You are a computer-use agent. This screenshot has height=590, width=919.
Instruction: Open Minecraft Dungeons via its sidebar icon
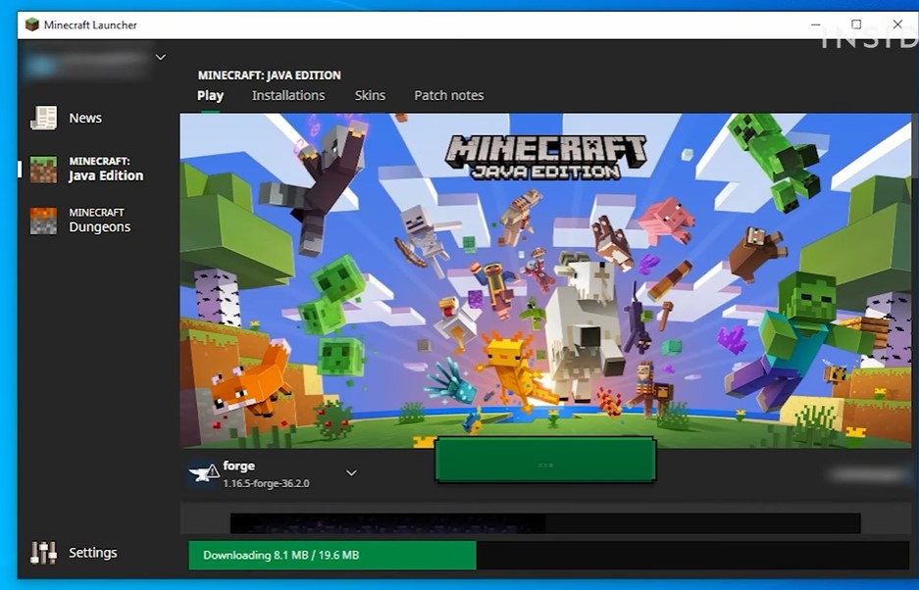pos(43,221)
